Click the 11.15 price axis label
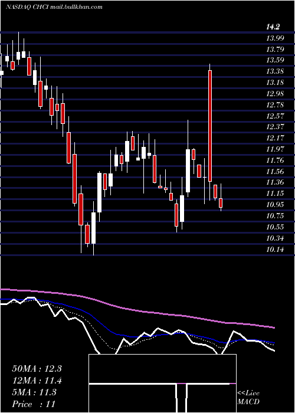Viewport: 295px width, 413px height. click(x=275, y=194)
